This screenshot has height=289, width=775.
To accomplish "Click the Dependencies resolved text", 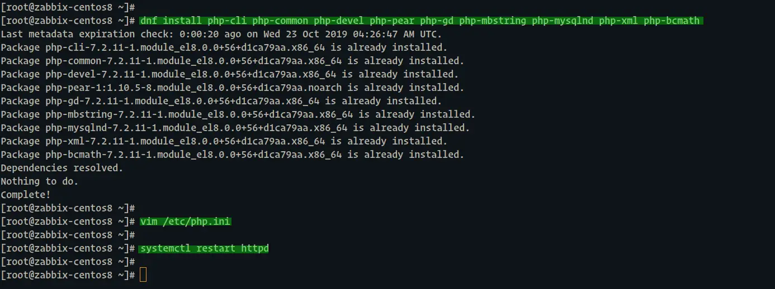I will pos(62,168).
